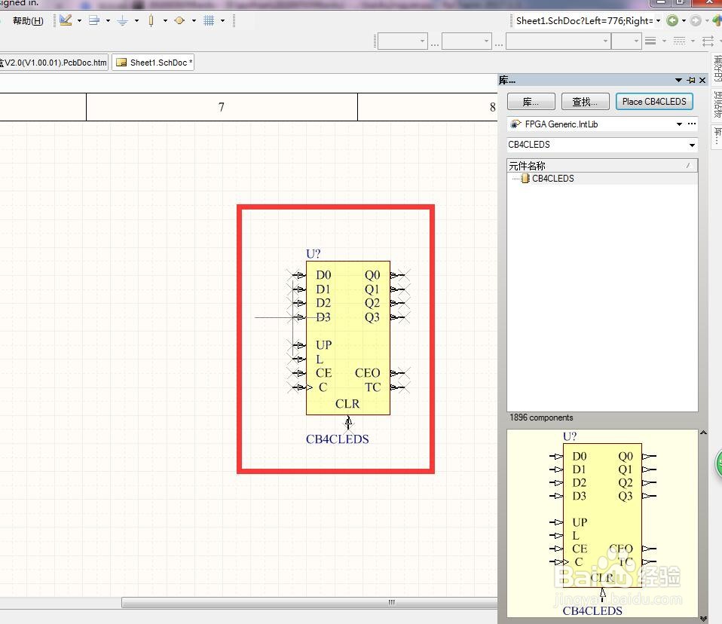Click the grey navigate forward arrow
Viewport: 722px width, 624px height.
[696, 20]
